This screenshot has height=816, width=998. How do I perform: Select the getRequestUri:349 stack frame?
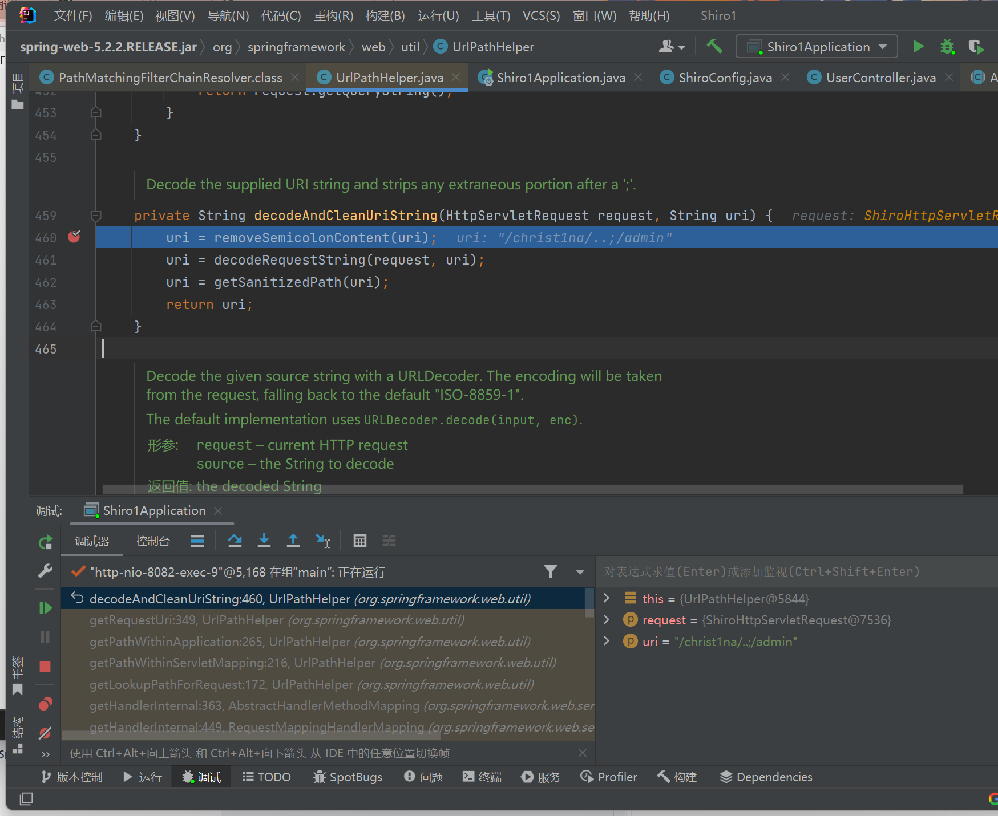point(277,620)
